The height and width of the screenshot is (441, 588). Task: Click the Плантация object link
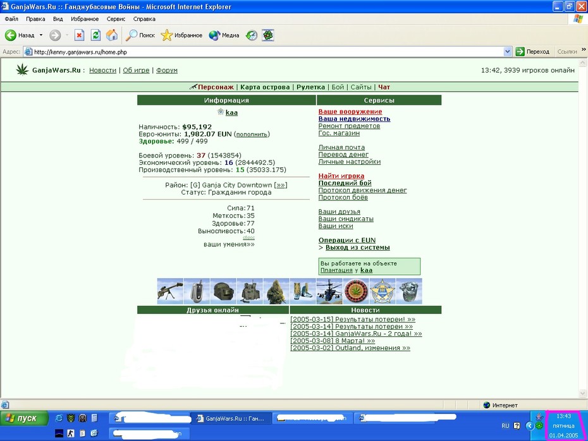coord(336,270)
